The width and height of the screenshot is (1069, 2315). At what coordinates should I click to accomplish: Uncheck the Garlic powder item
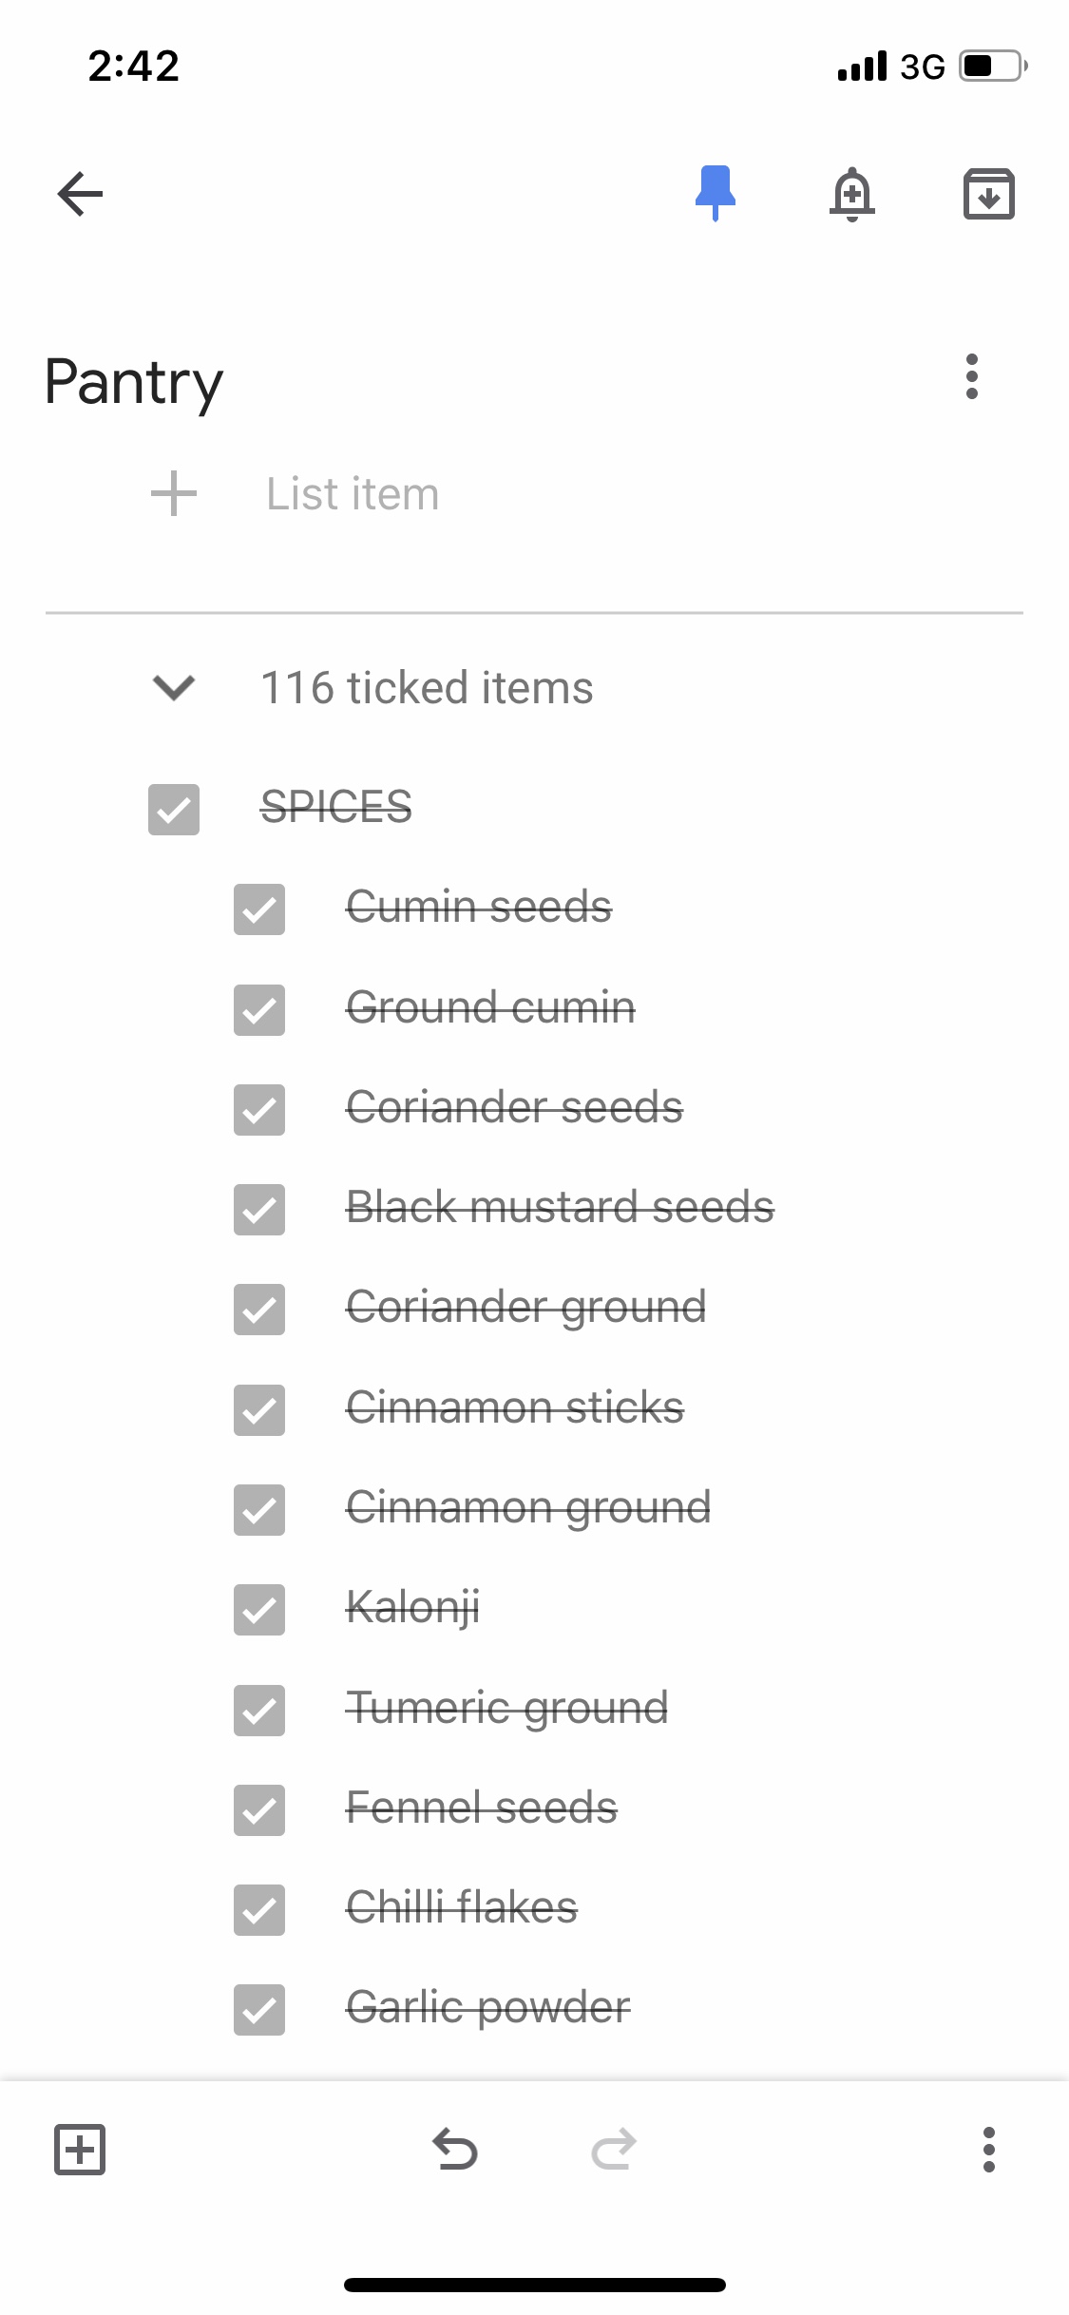point(259,2010)
